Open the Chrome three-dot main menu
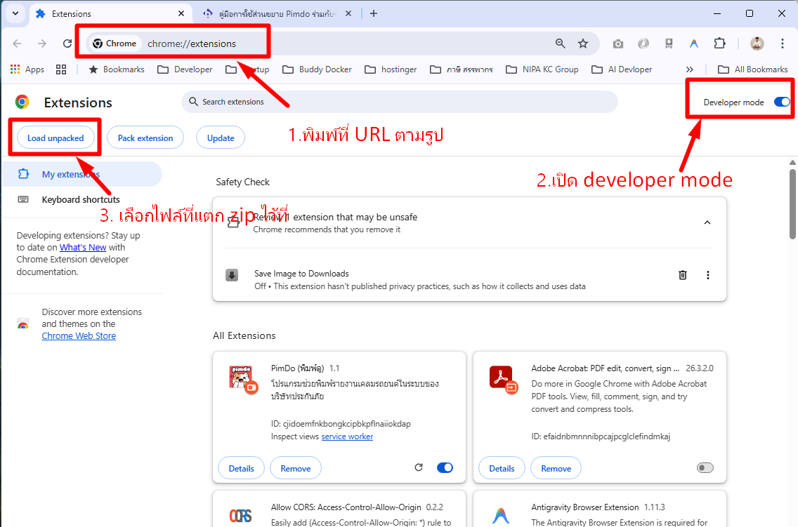The width and height of the screenshot is (798, 527). tap(783, 44)
